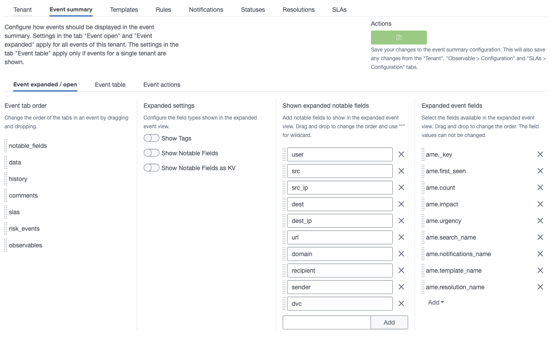Remove the "ame._key" expanded event field
Screen dimensions: 551x339
click(540, 154)
